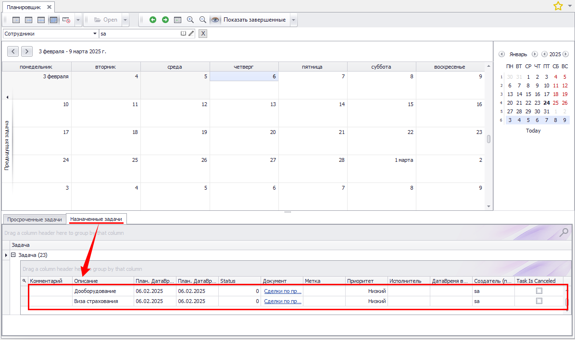The height and width of the screenshot is (340, 575).
Task: Open the dropdown arrow next to Open button
Action: point(125,20)
